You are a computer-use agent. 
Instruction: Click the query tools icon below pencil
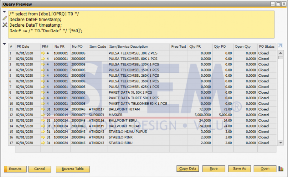click(x=5, y=25)
